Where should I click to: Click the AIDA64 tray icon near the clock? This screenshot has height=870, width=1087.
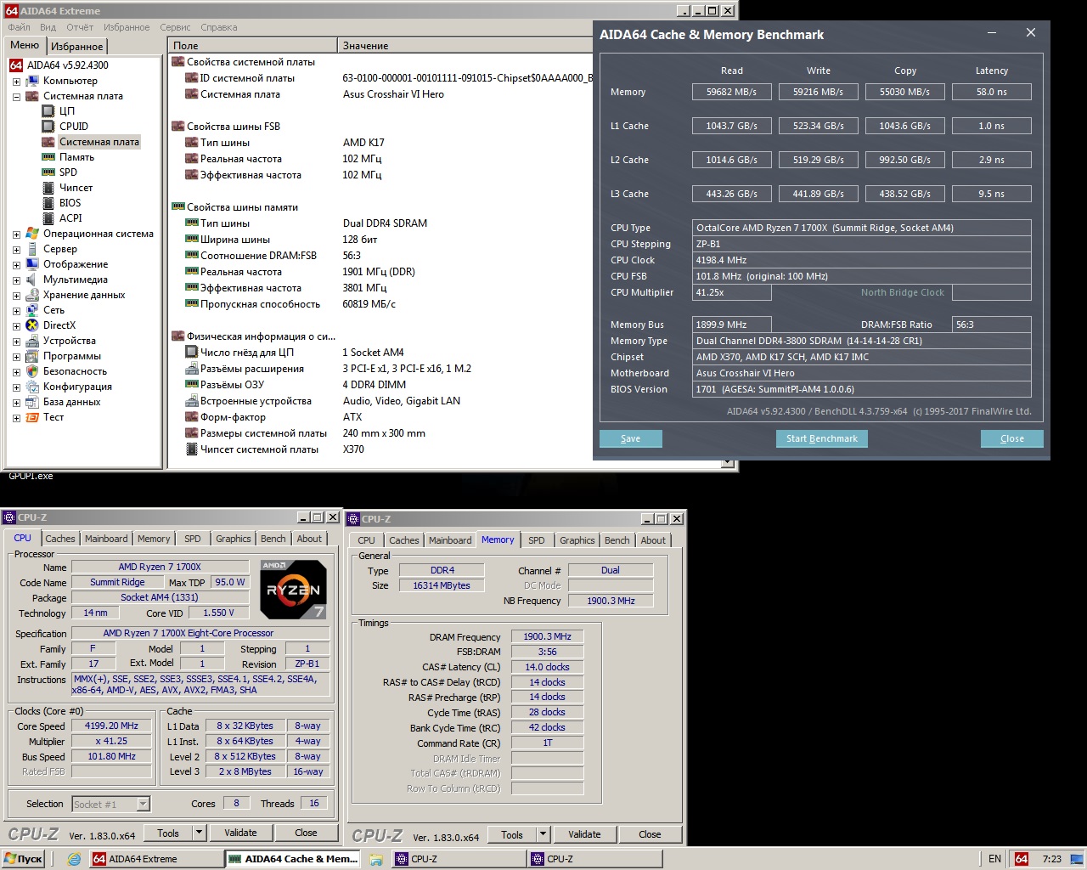point(1022,859)
